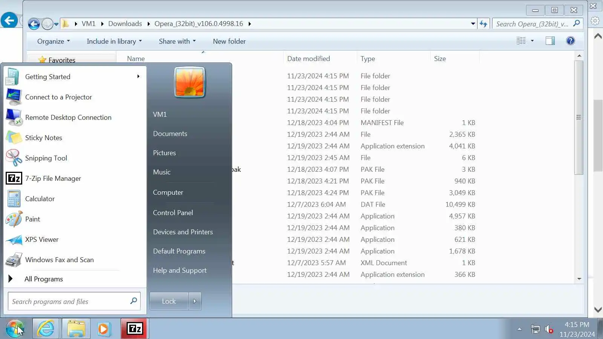The image size is (603, 339).
Task: Open the Snipping Tool
Action: [75, 158]
